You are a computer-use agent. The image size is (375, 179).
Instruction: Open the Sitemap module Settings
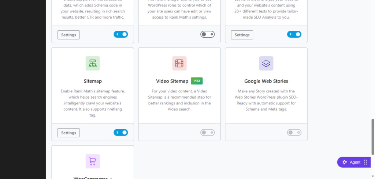pos(68,133)
